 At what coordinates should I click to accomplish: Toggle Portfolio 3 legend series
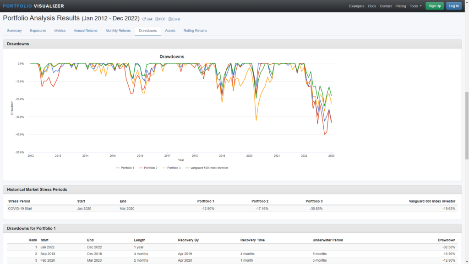pos(171,168)
